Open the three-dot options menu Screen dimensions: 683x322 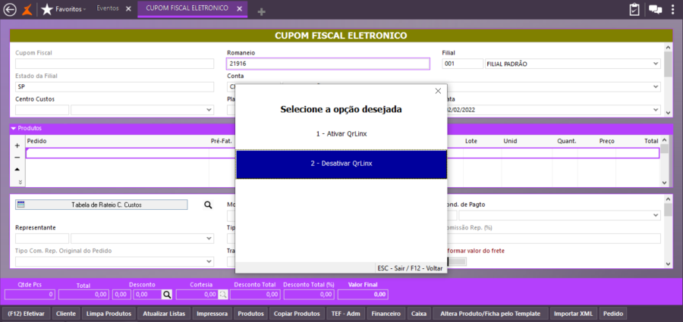(x=673, y=10)
